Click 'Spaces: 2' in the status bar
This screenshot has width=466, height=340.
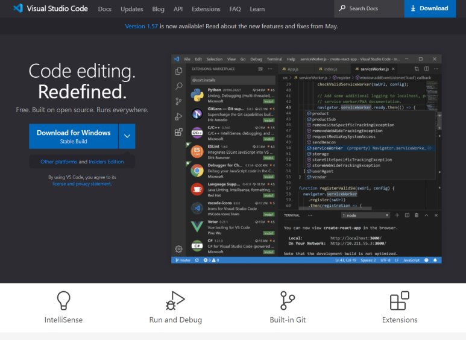(368, 260)
